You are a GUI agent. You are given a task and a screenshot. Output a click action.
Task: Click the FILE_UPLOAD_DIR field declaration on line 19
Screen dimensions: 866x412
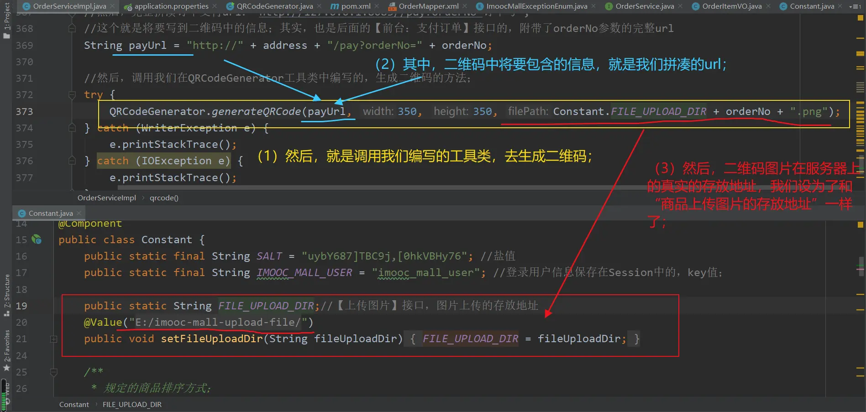click(x=266, y=306)
